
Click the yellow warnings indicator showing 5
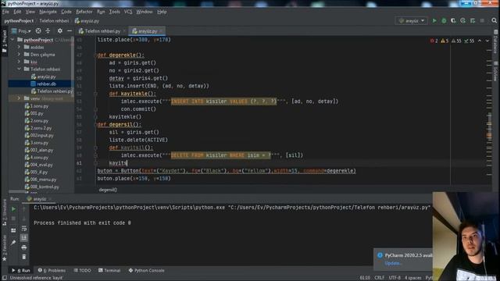[x=445, y=41]
